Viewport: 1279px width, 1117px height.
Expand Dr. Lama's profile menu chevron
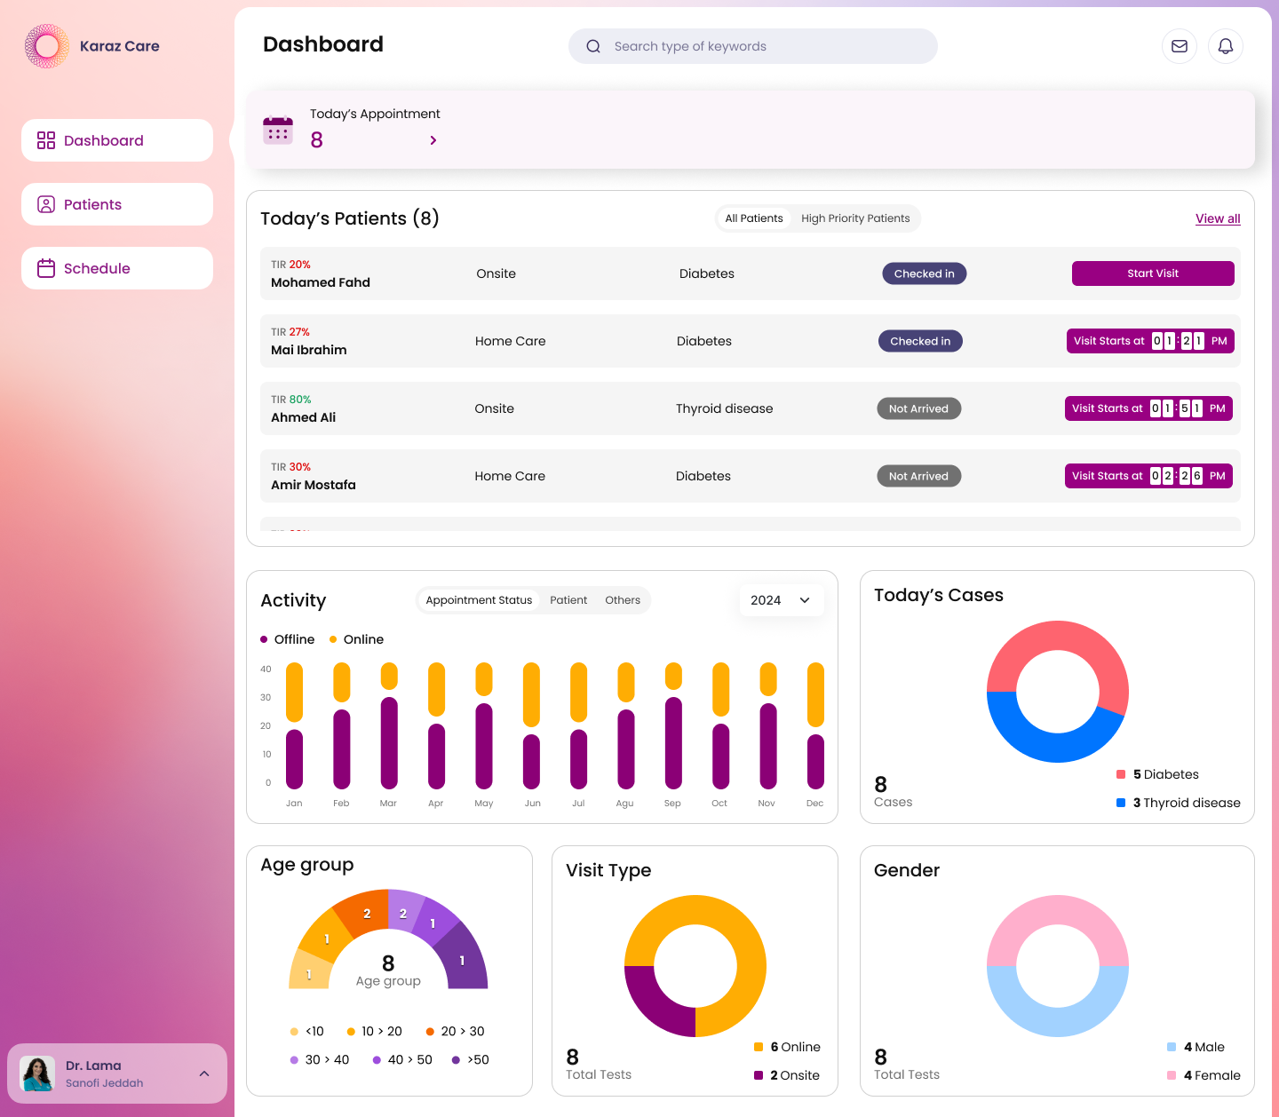click(x=204, y=1073)
